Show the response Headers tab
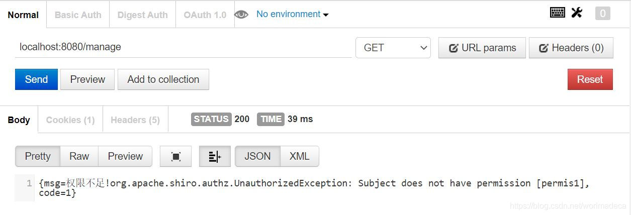The height and width of the screenshot is (215, 631). pyautogui.click(x=135, y=120)
